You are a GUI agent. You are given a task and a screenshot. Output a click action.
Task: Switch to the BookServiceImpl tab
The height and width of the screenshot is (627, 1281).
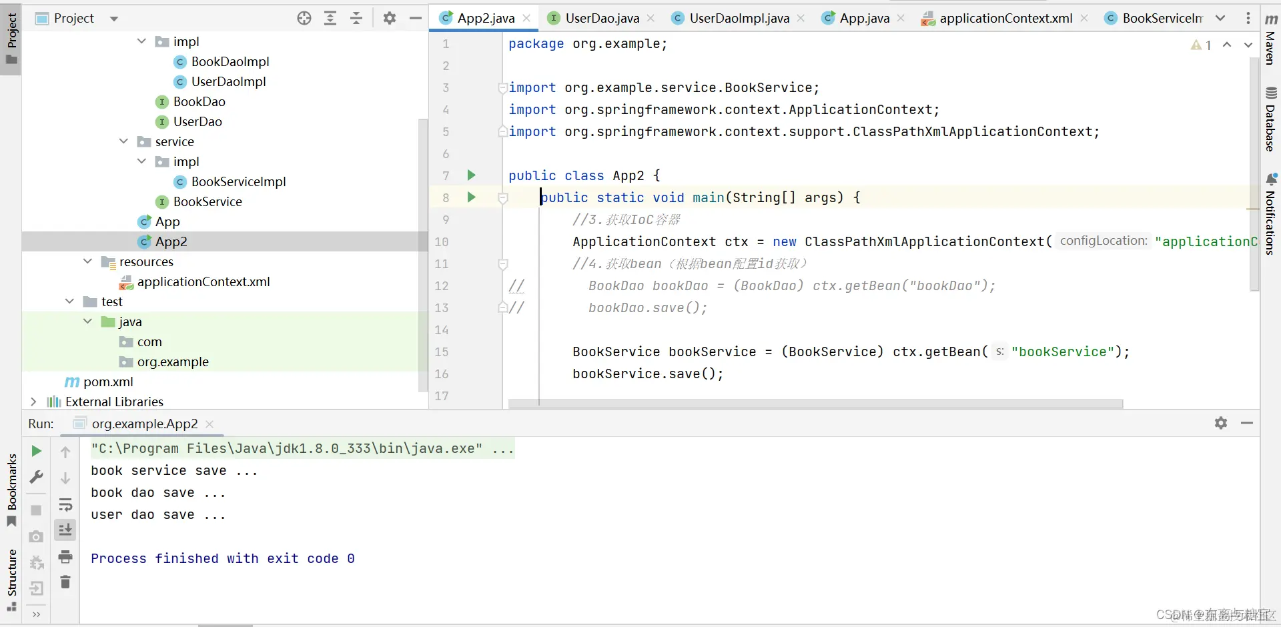1154,18
